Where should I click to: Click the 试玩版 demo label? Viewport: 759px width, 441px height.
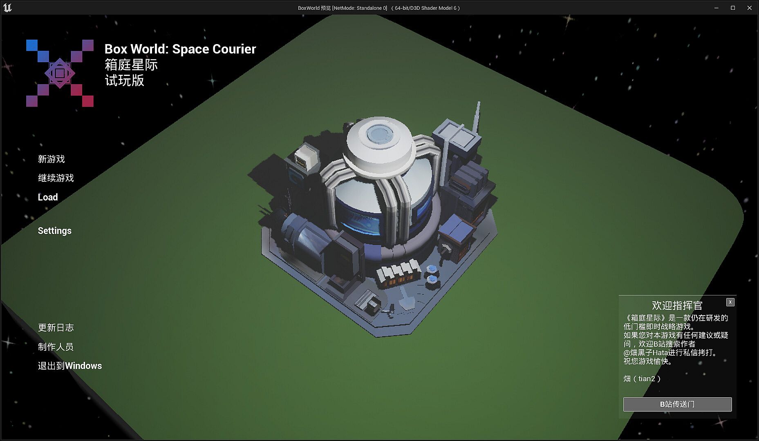click(x=124, y=80)
